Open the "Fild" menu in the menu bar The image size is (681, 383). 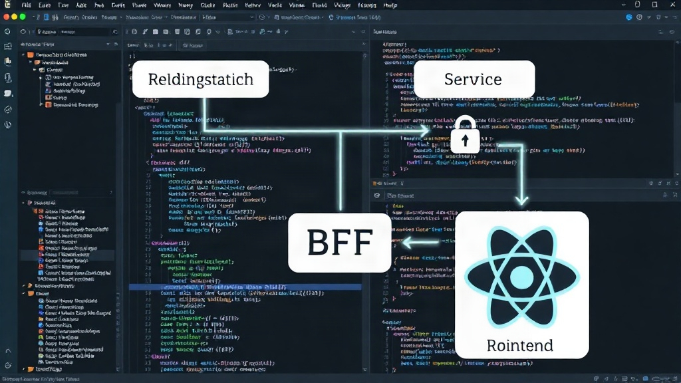(x=26, y=5)
